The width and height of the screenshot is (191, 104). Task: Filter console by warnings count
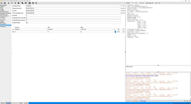click(135, 101)
